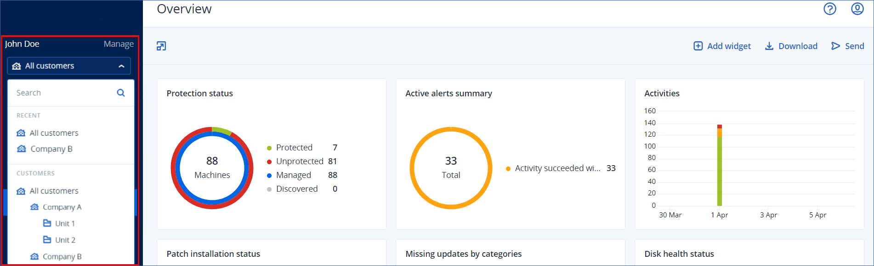Toggle the Protected legend item
Viewport: 874px width, 266px height.
(294, 148)
